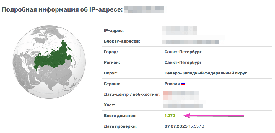Open the 1 272 domains count link
The width and height of the screenshot is (275, 133).
pyautogui.click(x=170, y=116)
